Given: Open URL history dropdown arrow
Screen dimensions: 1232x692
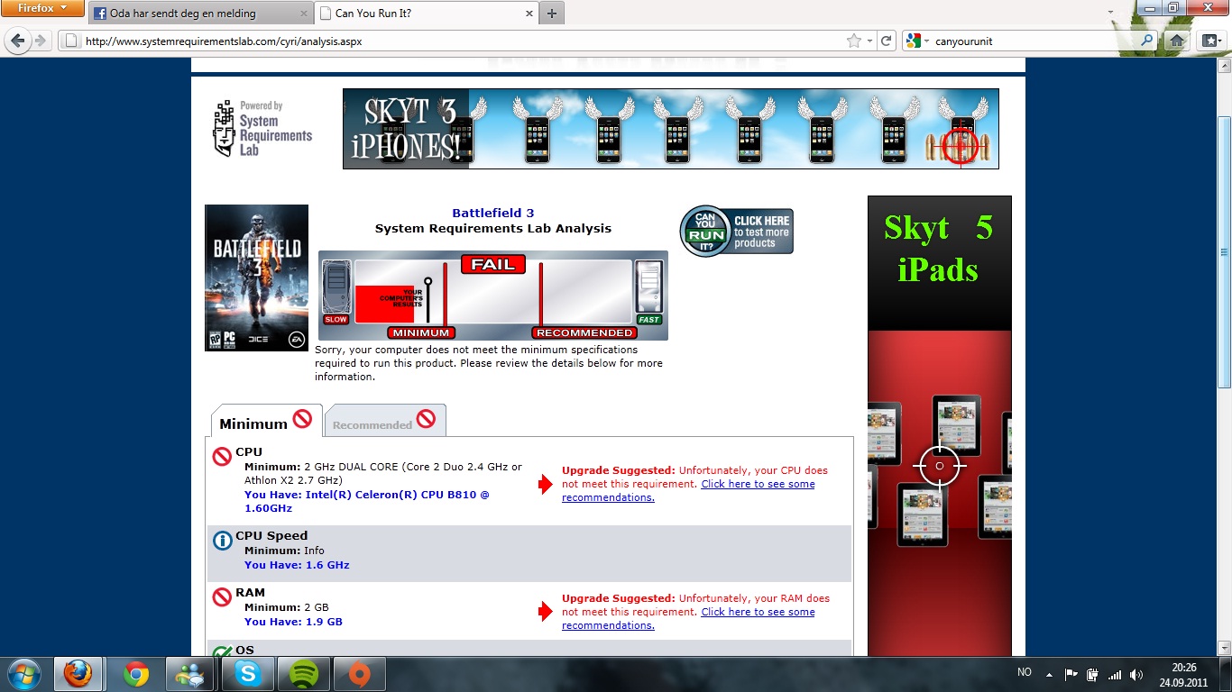Looking at the screenshot, I should [x=869, y=41].
